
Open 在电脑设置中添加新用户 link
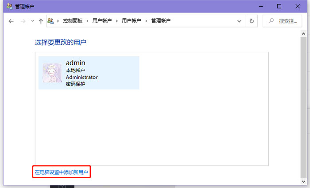click(62, 172)
